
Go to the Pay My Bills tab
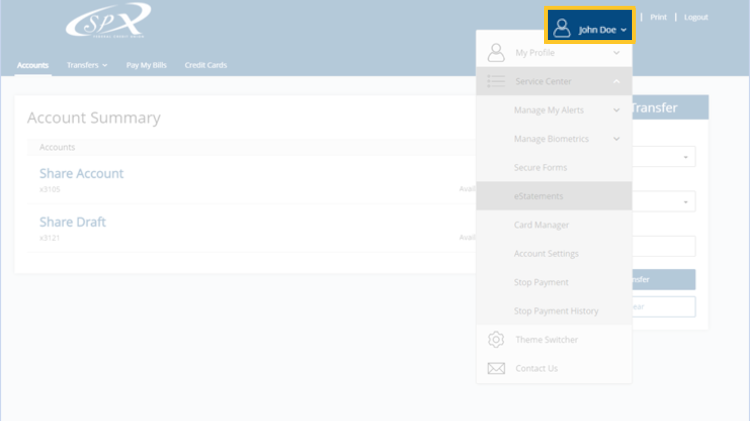pos(146,65)
